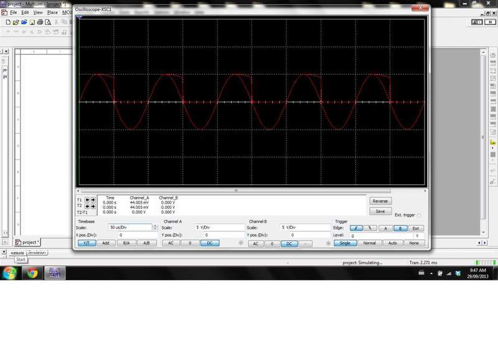Open the View menu
The width and height of the screenshot is (498, 347).
38,12
